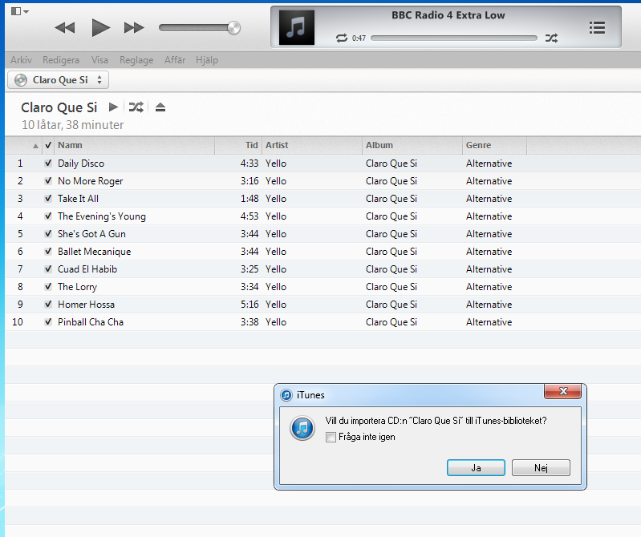
Task: Select the track name The Lorry
Action: 77,286
